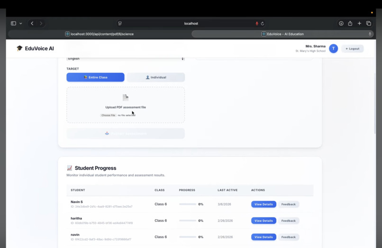Image resolution: width=382 pixels, height=248 pixels.
Task: Reload the page with the refresh icon
Action: 263,24
